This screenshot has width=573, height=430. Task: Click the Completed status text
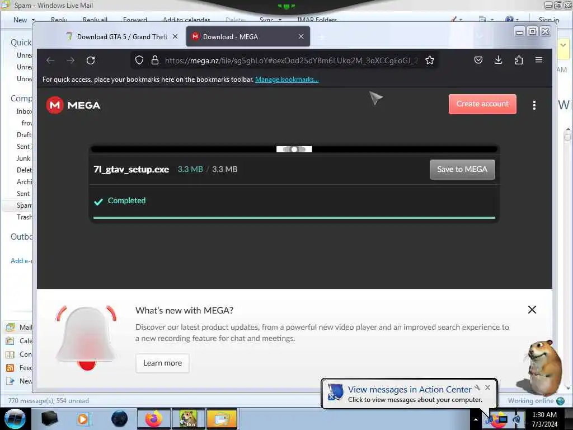click(126, 201)
